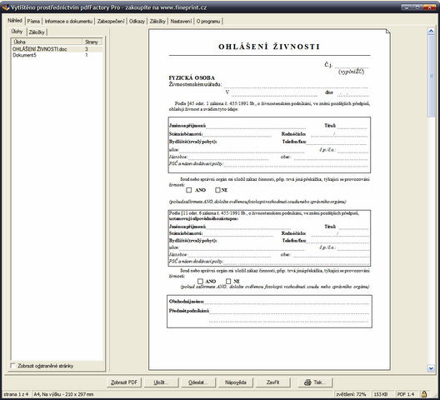Screen dimensions: 440x400
Task: Click the folded page corner icon
Action: click(387, 31)
